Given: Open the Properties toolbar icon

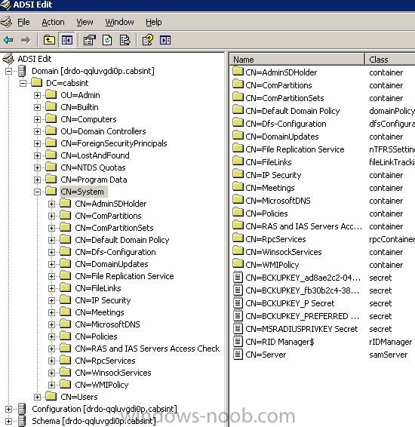Looking at the screenshot, I should pos(90,40).
